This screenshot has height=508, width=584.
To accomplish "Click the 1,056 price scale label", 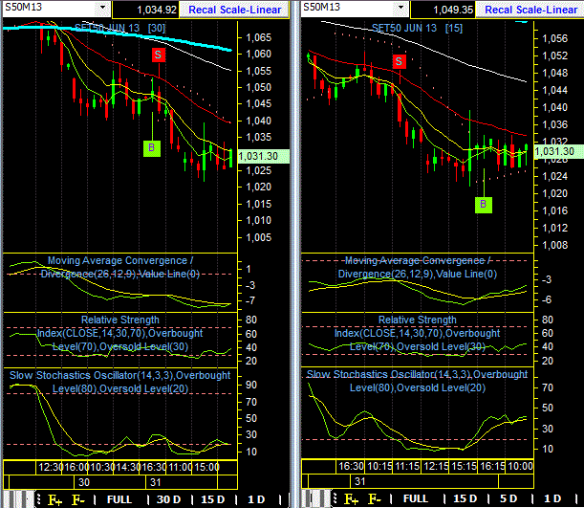I will click(555, 38).
